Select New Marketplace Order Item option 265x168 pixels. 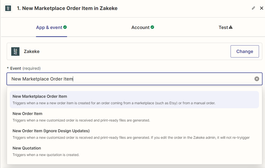(x=134, y=99)
